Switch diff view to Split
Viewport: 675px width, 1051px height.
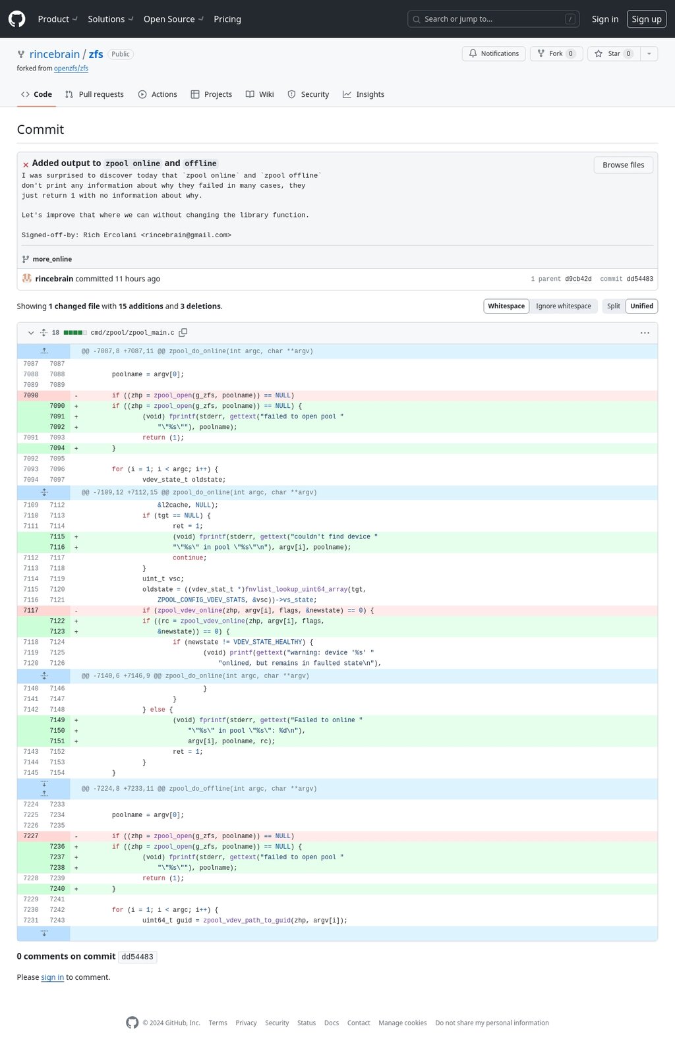click(613, 306)
